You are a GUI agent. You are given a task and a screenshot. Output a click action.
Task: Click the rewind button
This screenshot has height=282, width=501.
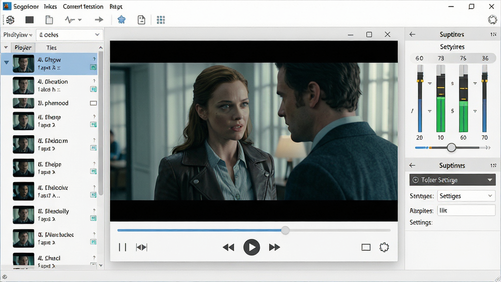click(228, 247)
